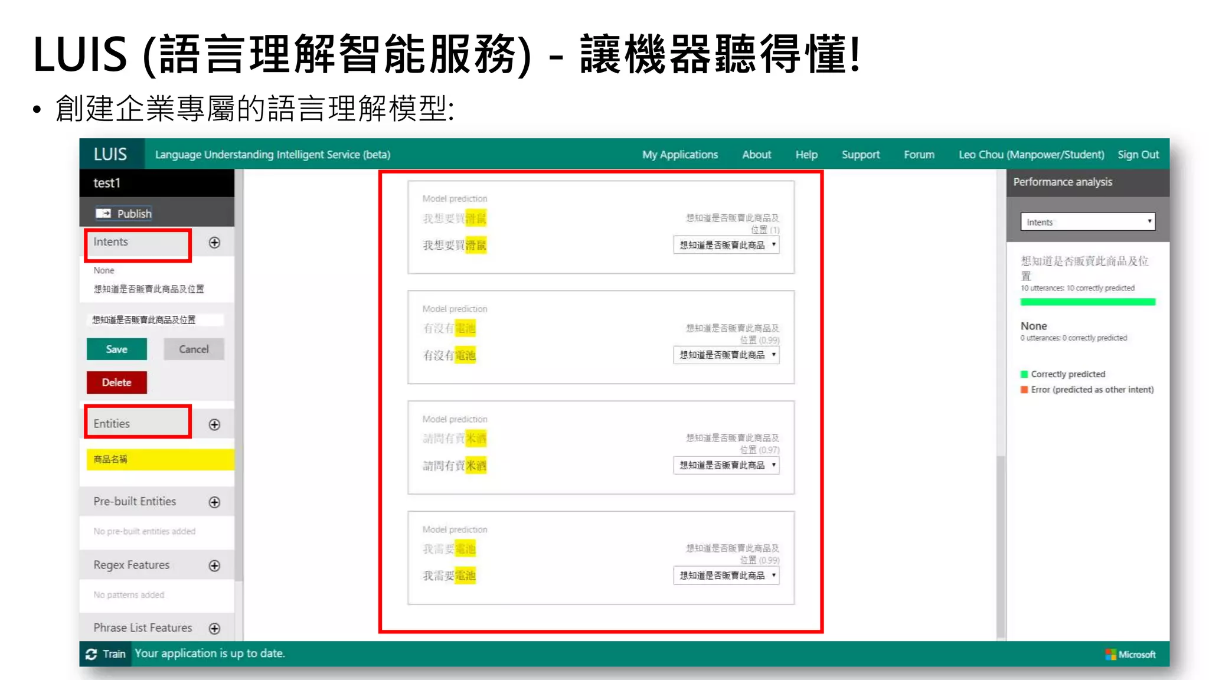The width and height of the screenshot is (1209, 680).
Task: Edit the intent name input field
Action: pyautogui.click(x=156, y=320)
